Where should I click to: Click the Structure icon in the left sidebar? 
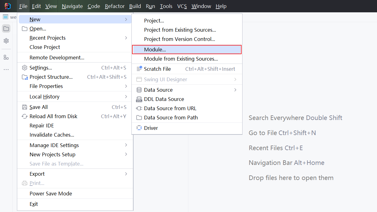pyautogui.click(x=6, y=57)
